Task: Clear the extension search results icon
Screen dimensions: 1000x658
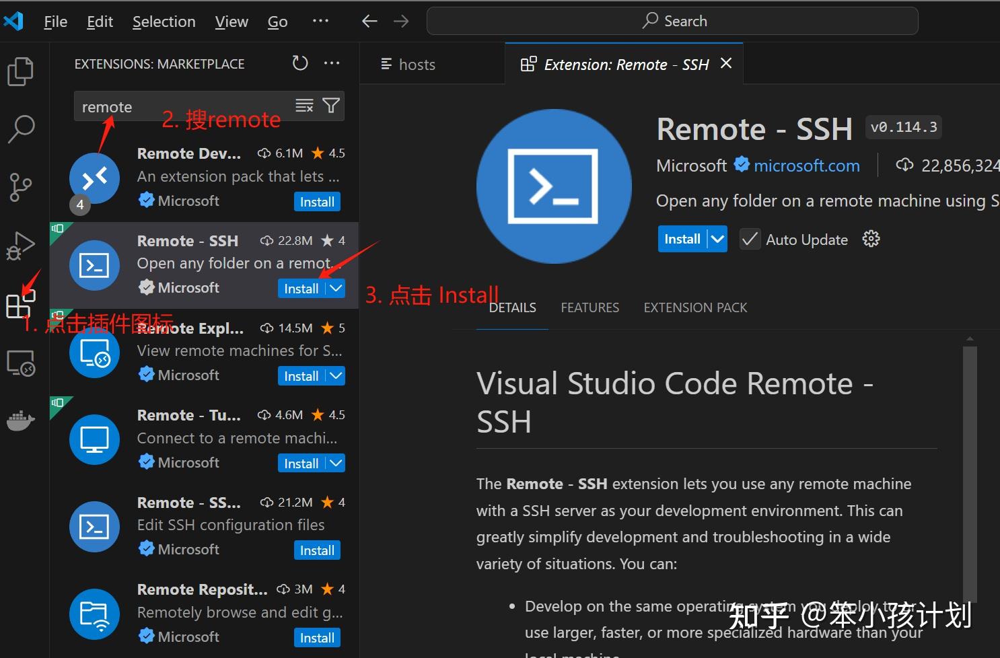Action: tap(304, 105)
